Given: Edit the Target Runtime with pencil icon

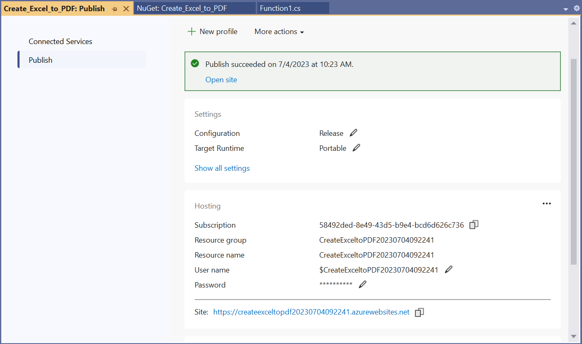Looking at the screenshot, I should pos(356,148).
